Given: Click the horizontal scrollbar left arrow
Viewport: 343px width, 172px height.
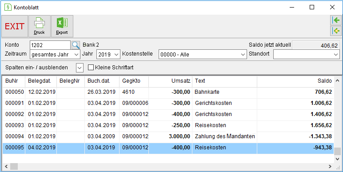Looking at the screenshot, I should (6, 167).
